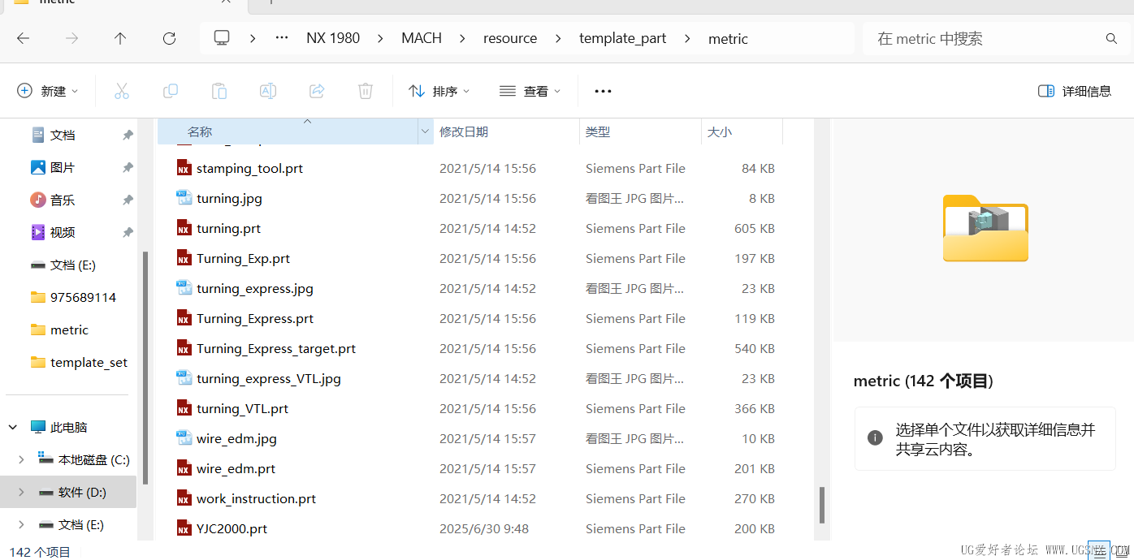This screenshot has width=1134, height=560.
Task: Jump to the template_part breadcrumb folder
Action: [623, 38]
